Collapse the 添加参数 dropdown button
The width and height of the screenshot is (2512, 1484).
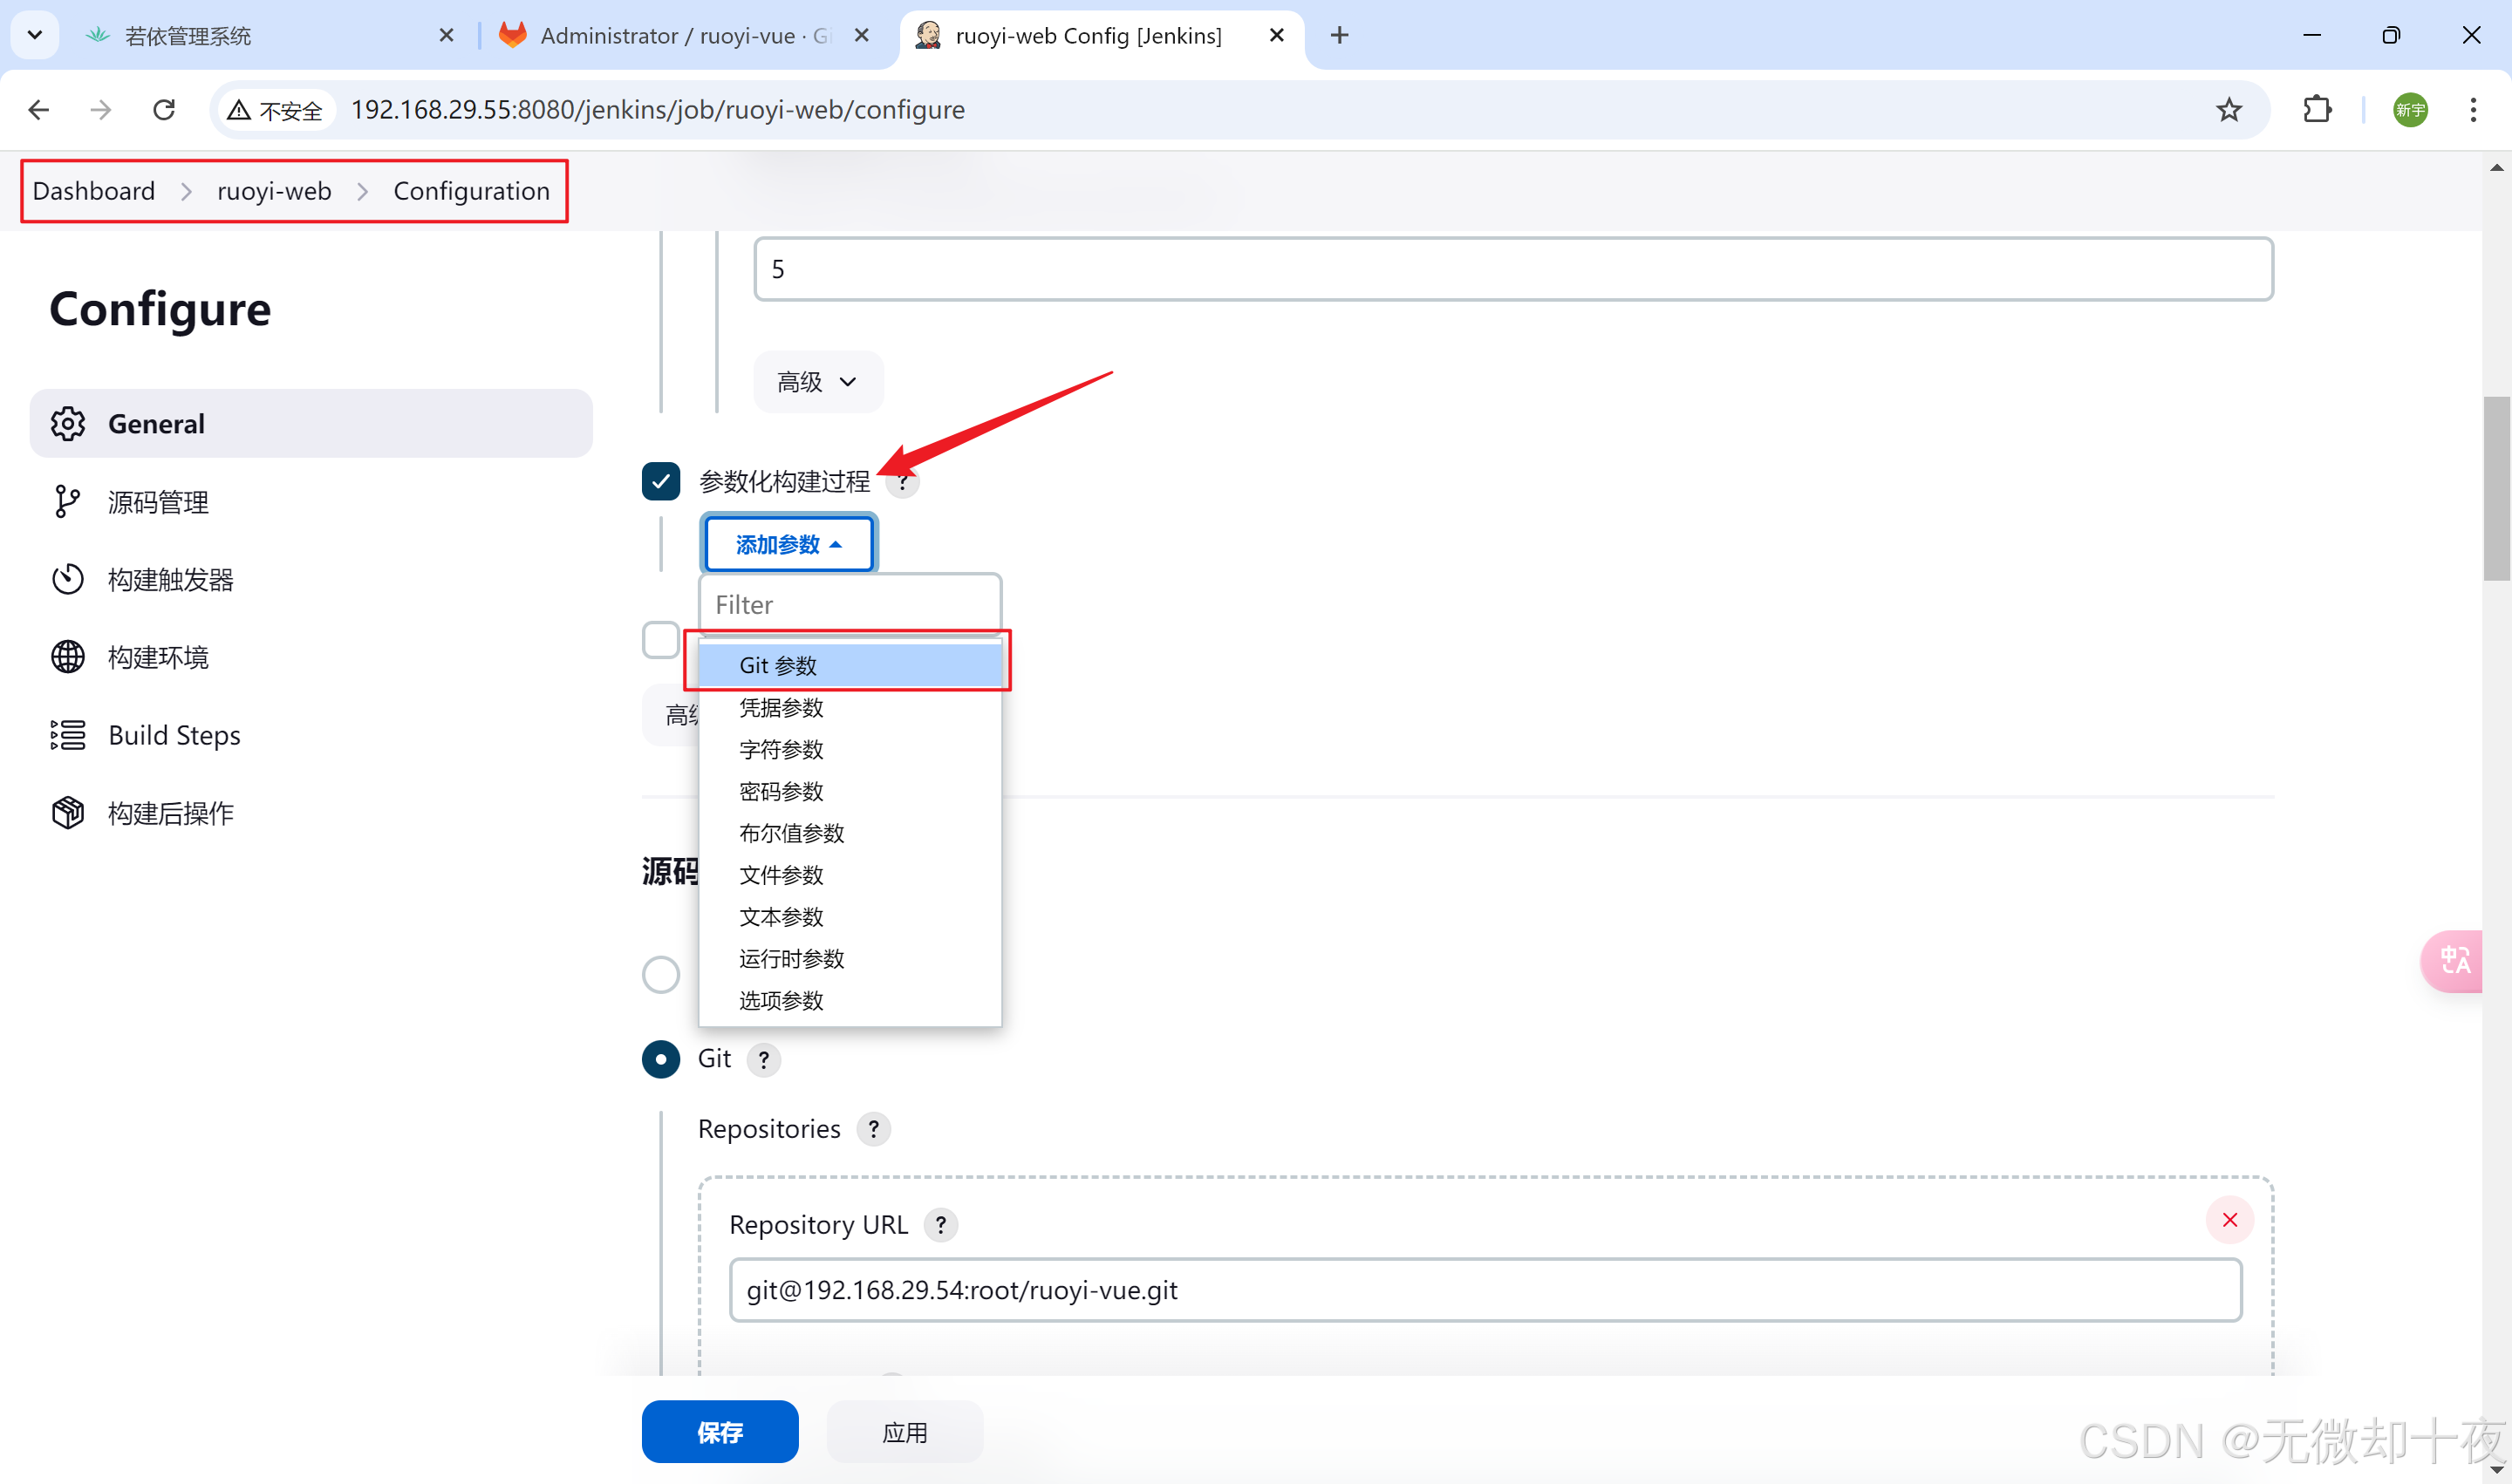pos(788,544)
